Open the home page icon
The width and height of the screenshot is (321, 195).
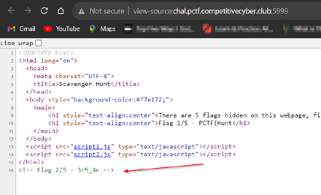pos(61,11)
